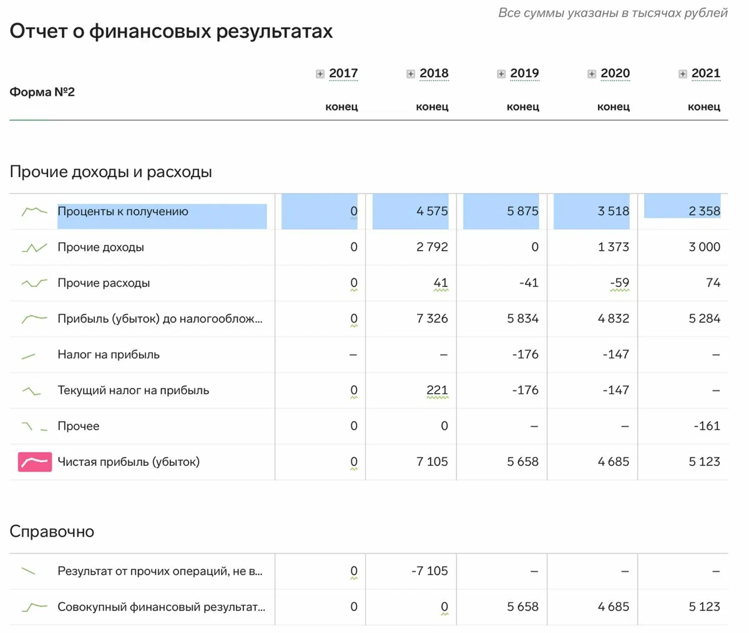Click the underlined value -59 in Прочие расходы
The height and width of the screenshot is (633, 749).
click(x=619, y=283)
